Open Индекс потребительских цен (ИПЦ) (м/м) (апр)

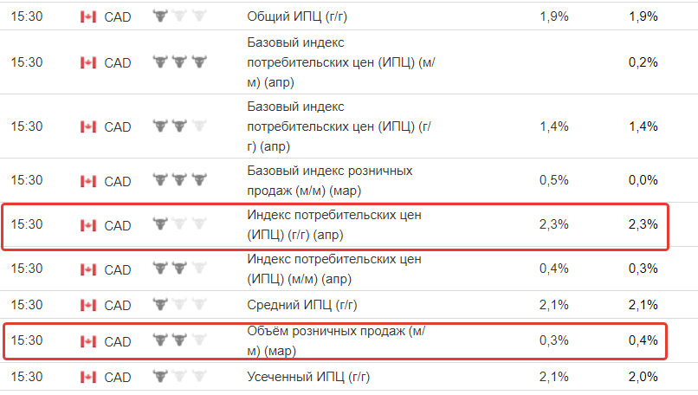(x=334, y=269)
